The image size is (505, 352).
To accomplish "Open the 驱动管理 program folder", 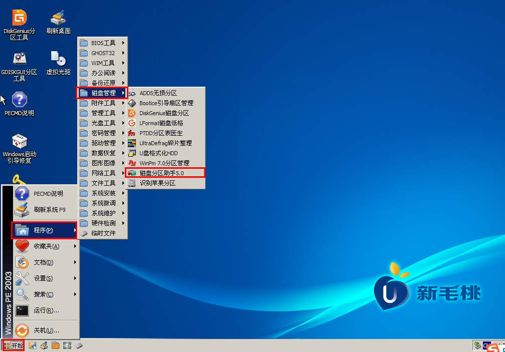I will (x=103, y=143).
